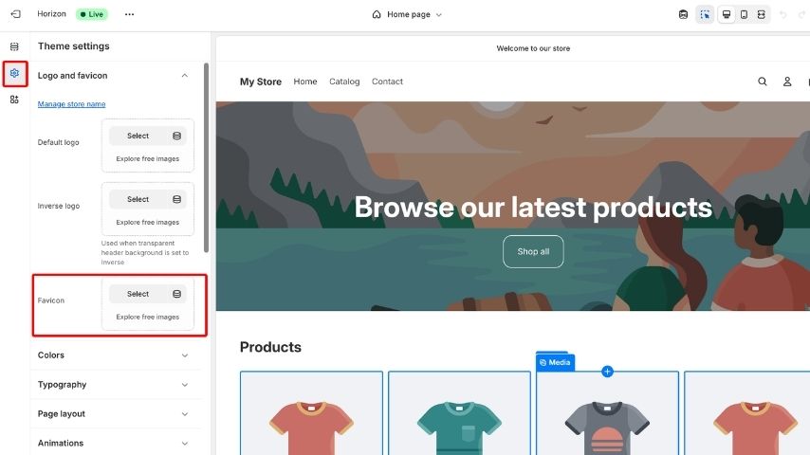The image size is (810, 455).
Task: Click the Theme settings panel title
Action: tap(73, 45)
